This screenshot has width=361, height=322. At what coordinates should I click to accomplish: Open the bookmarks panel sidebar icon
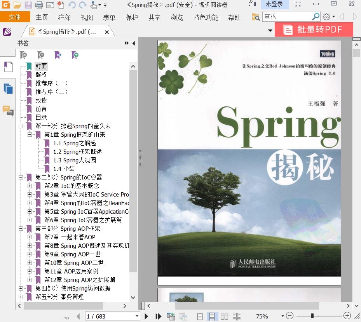8,67
